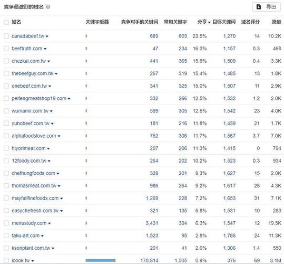Check the canadabeef.tw row checkbox
The height and width of the screenshot is (264, 284).
click(6, 36)
